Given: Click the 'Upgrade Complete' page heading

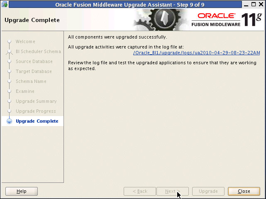Looking at the screenshot, I should pos(32,20).
